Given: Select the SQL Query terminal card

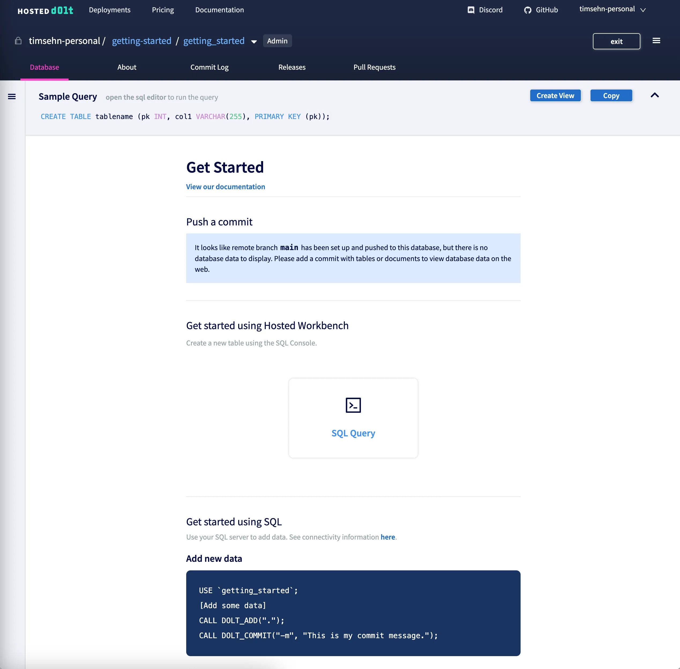Looking at the screenshot, I should tap(353, 418).
